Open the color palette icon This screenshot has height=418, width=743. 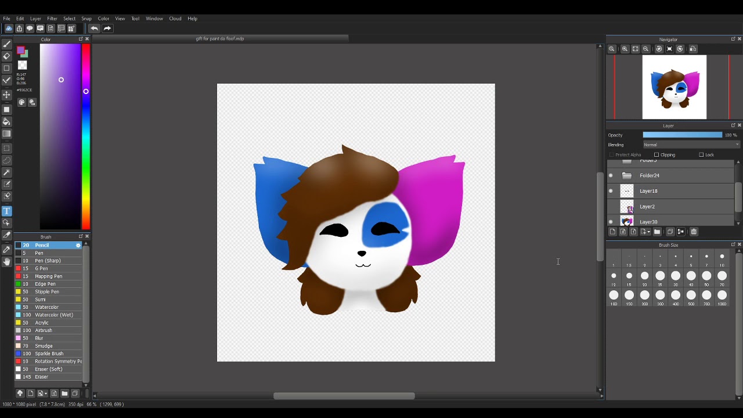[21, 102]
